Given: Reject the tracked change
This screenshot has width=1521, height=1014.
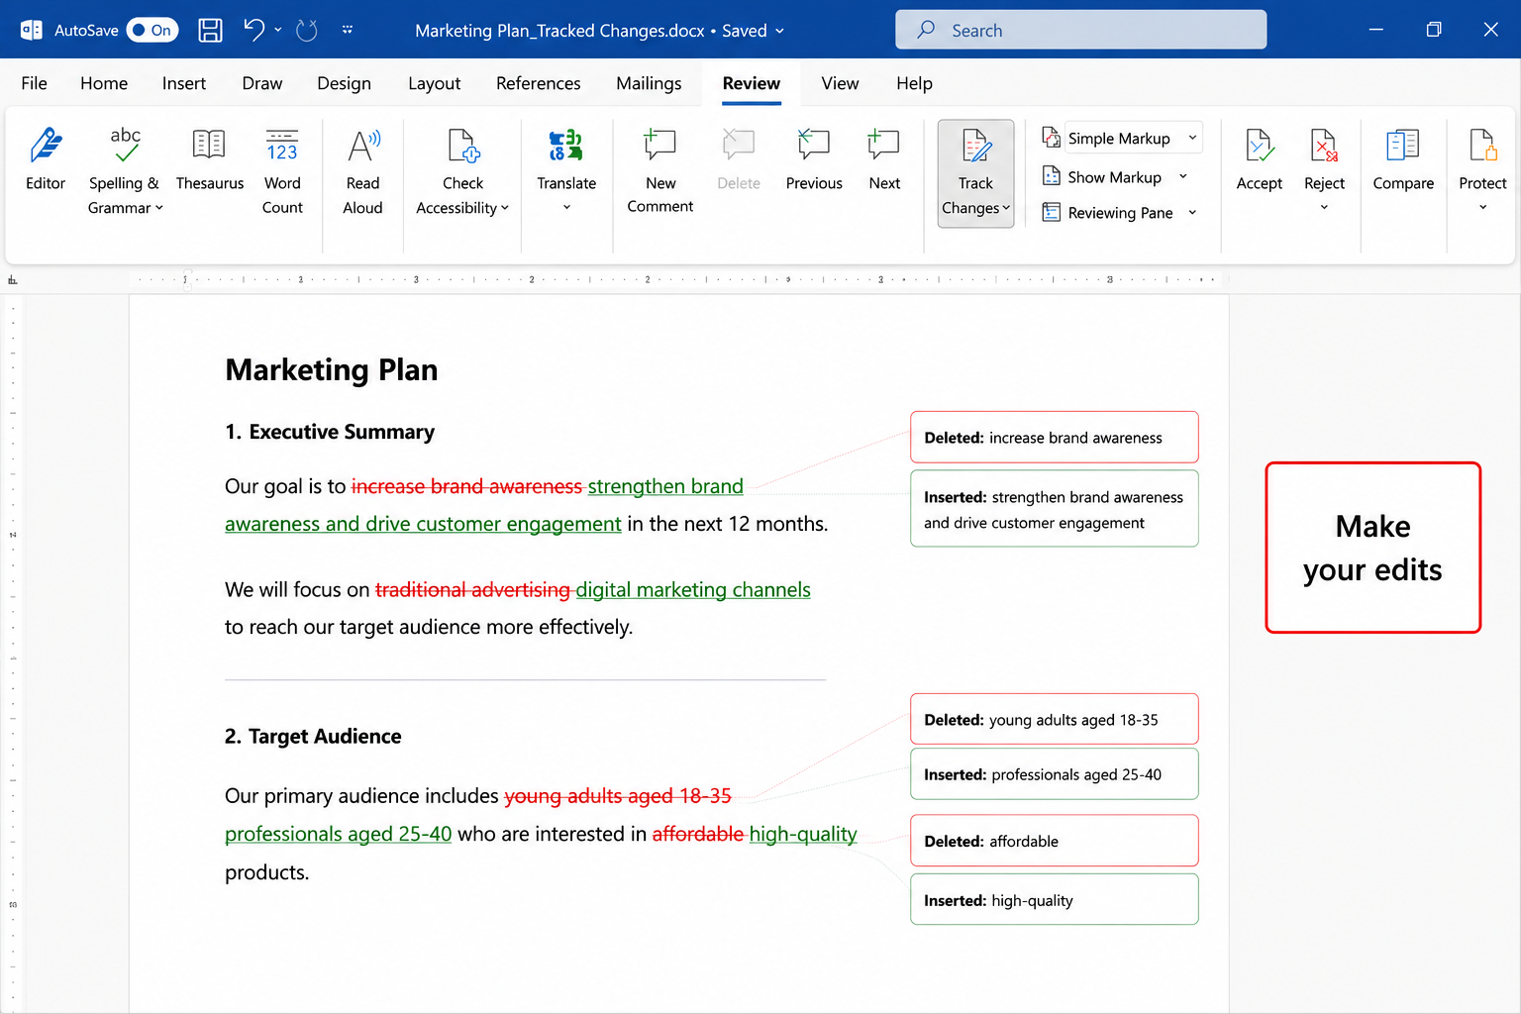Looking at the screenshot, I should (x=1324, y=158).
